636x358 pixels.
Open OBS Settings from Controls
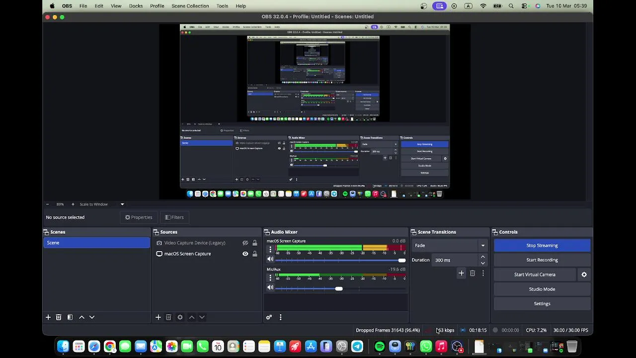pyautogui.click(x=542, y=304)
